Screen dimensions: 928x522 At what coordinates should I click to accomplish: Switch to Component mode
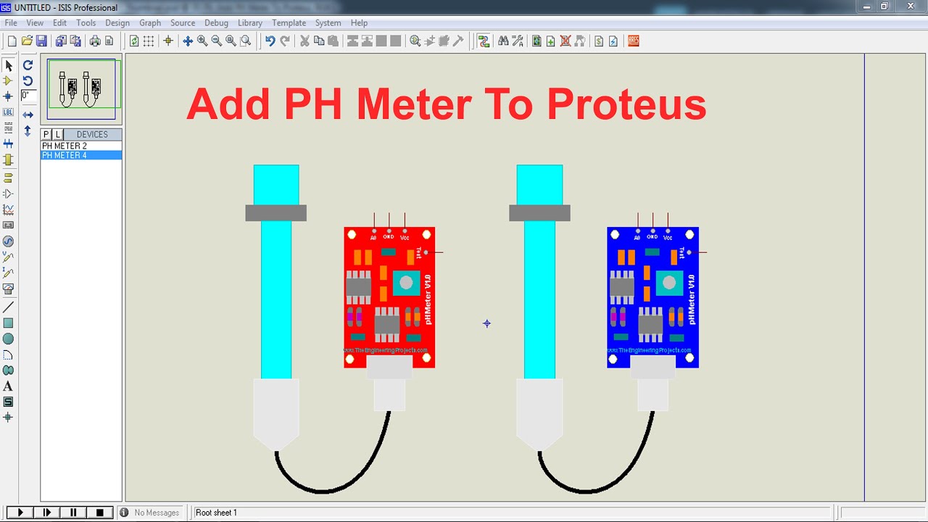pos(9,80)
